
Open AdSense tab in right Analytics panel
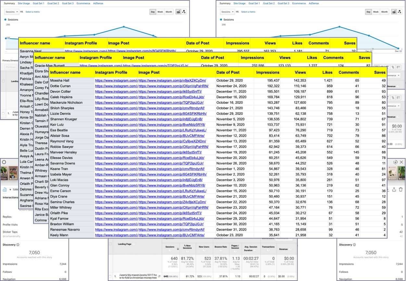pos(314,3)
